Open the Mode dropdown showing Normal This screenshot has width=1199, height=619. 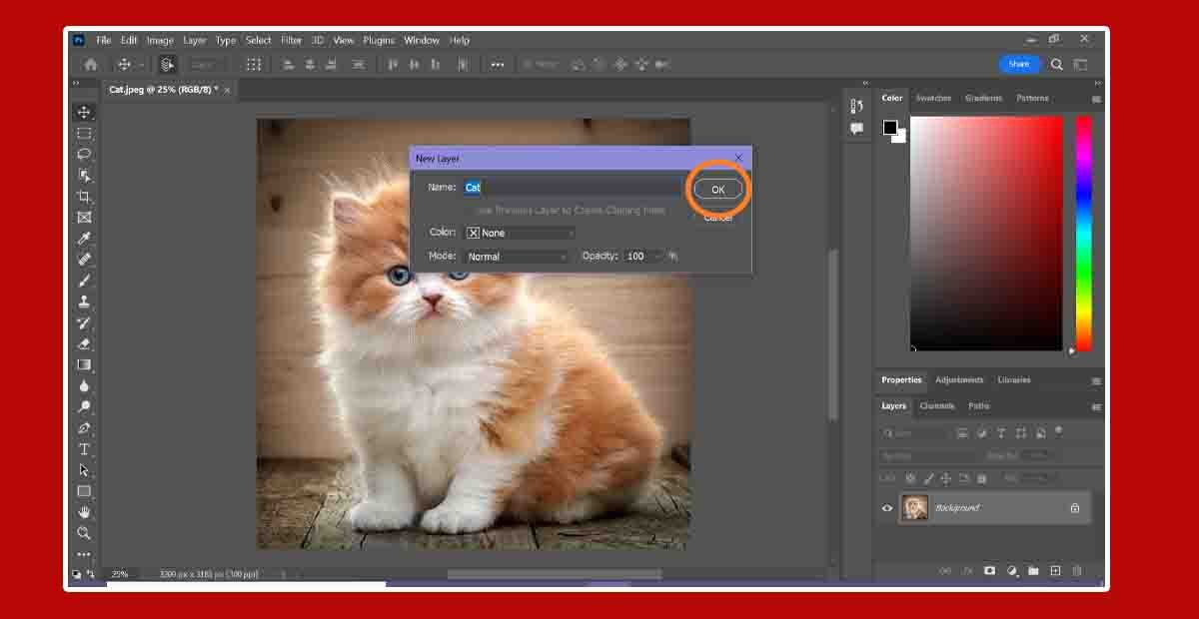[518, 257]
